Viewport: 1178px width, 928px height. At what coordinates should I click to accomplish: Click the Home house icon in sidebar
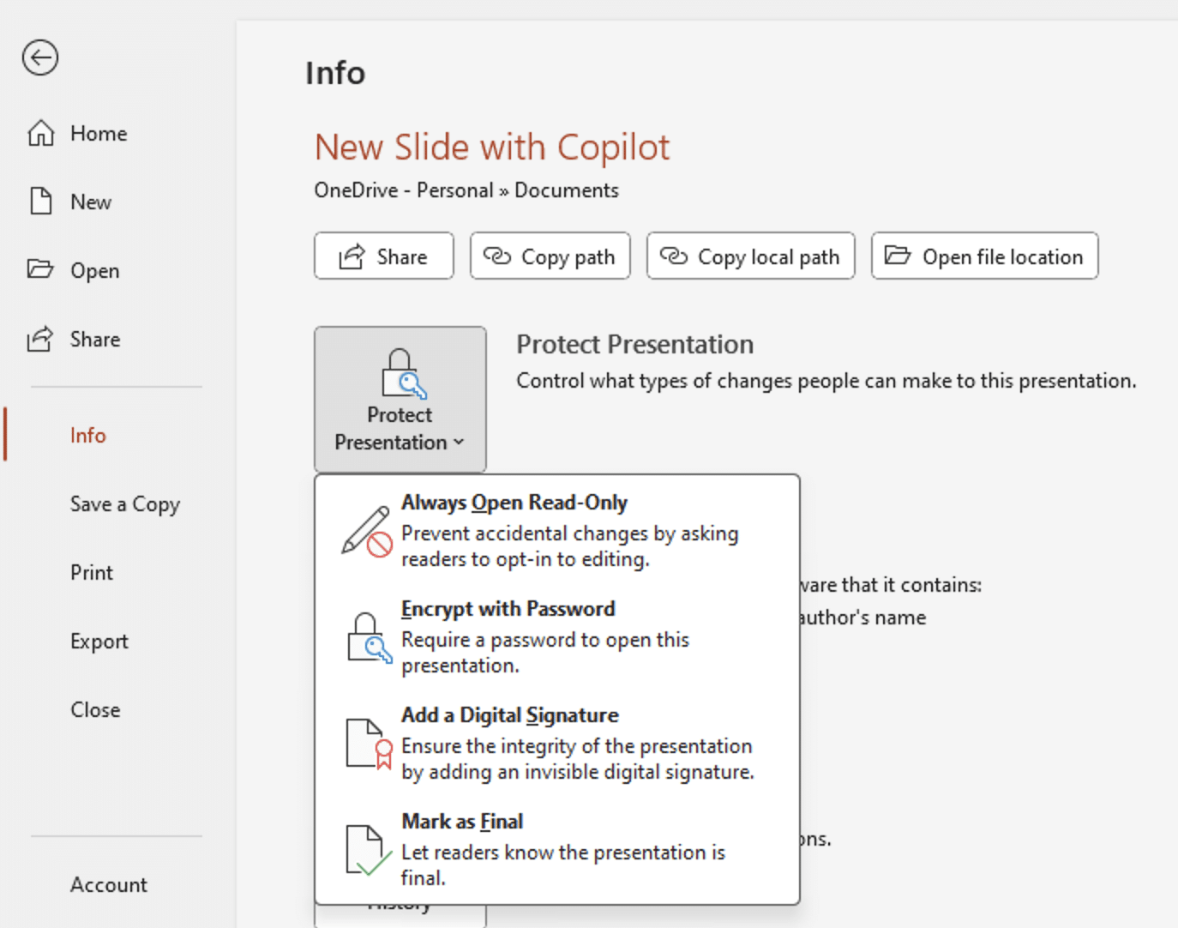click(40, 133)
